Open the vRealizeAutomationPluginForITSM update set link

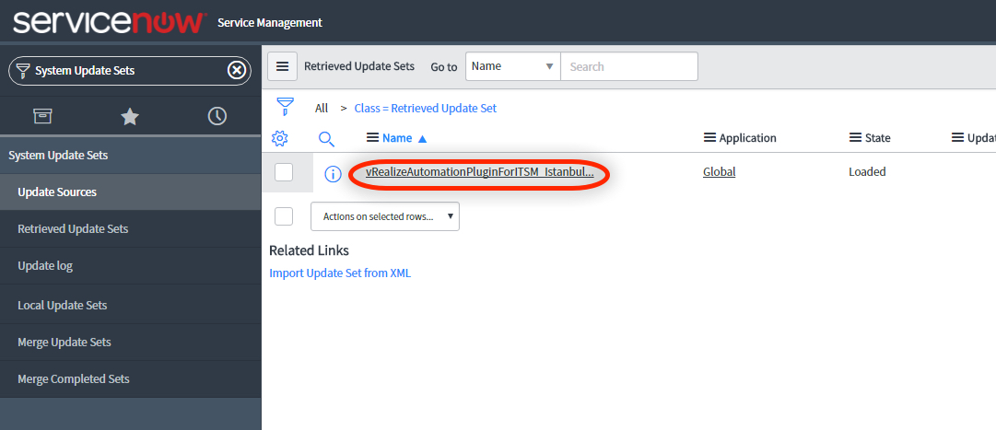(x=479, y=172)
